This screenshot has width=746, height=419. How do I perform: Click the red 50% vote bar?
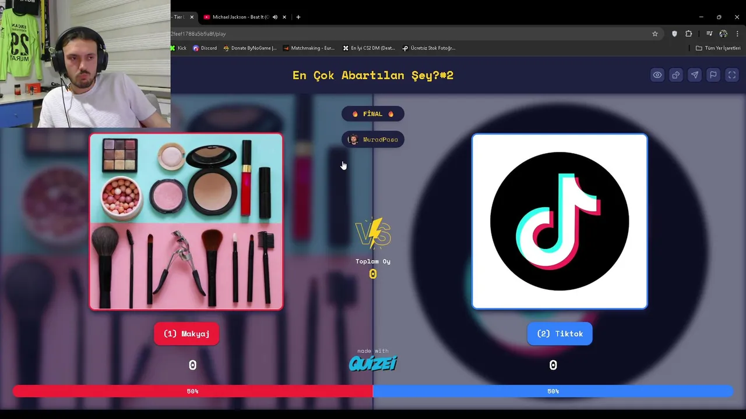pos(193,391)
